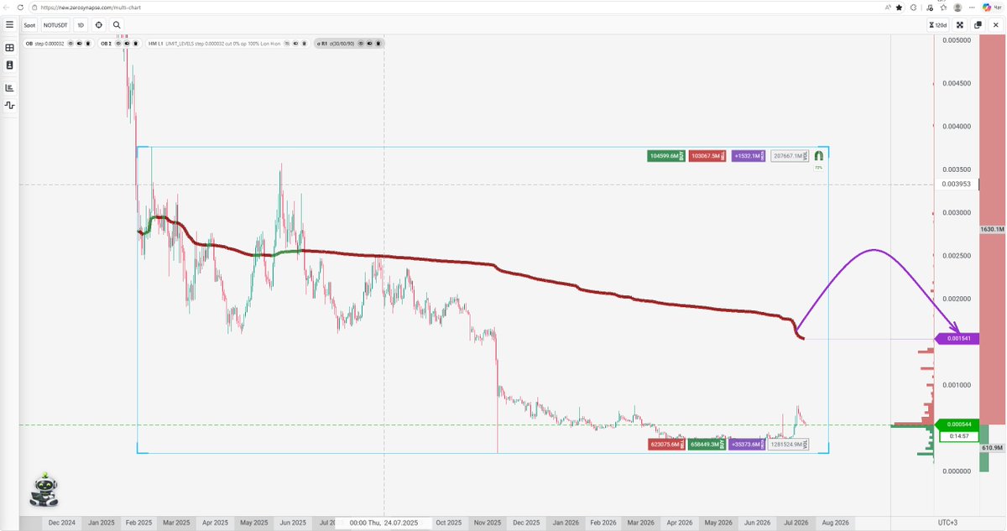Screen dimensions: 1007x531
Task: Open OB step 0.000032 indicator settings
Action: (45, 44)
